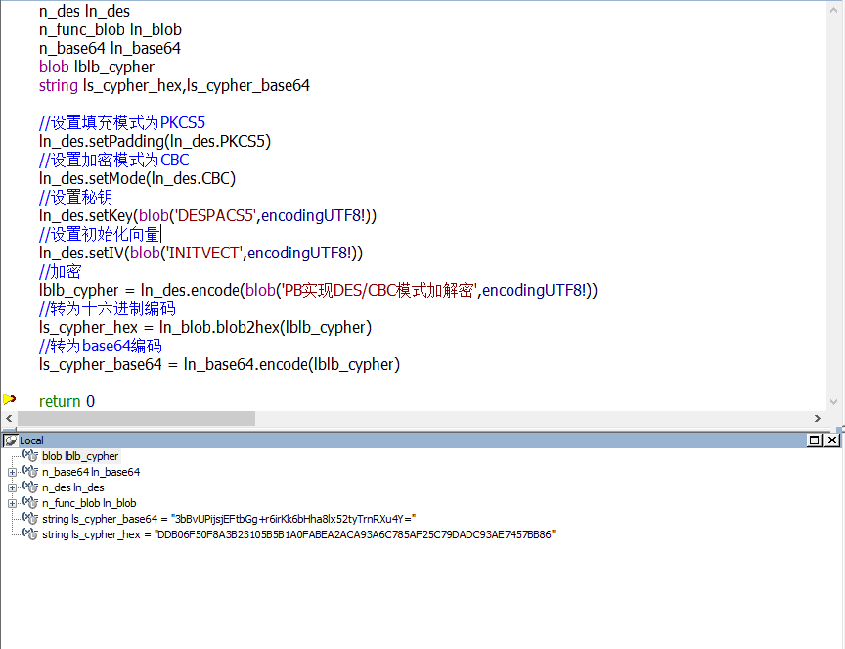Click the vertical scrollbar up arrow
The height and width of the screenshot is (649, 845).
click(x=833, y=9)
